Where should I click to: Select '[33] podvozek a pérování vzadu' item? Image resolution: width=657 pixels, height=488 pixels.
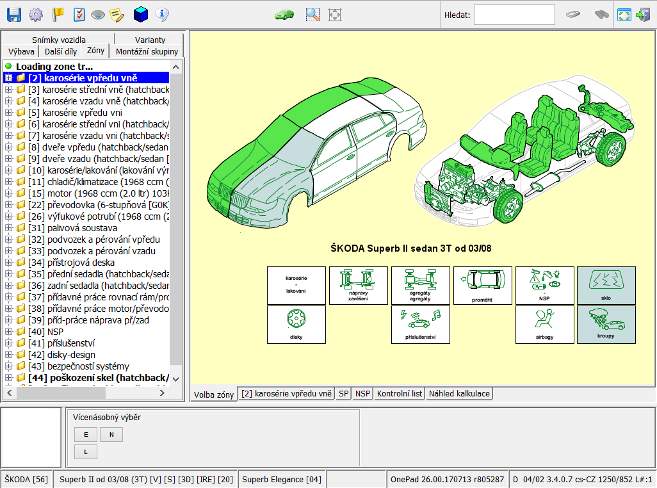coord(92,251)
